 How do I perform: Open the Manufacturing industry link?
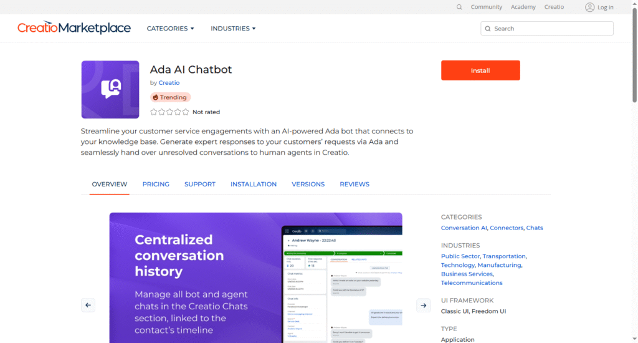click(499, 265)
